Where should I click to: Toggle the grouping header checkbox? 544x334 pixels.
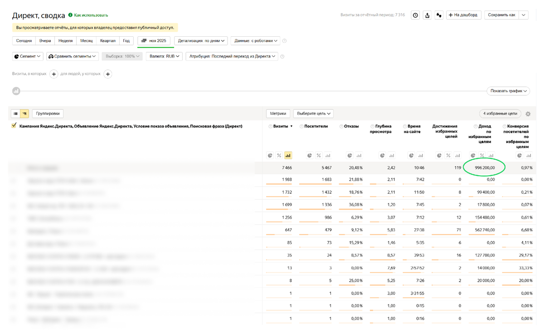14,126
